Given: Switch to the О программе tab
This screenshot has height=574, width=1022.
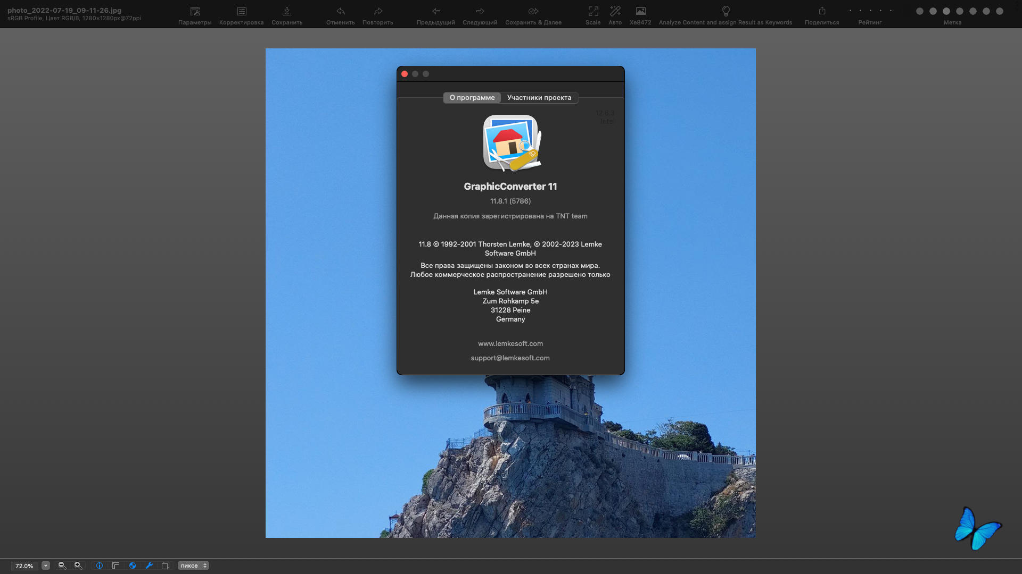Looking at the screenshot, I should pos(472,97).
